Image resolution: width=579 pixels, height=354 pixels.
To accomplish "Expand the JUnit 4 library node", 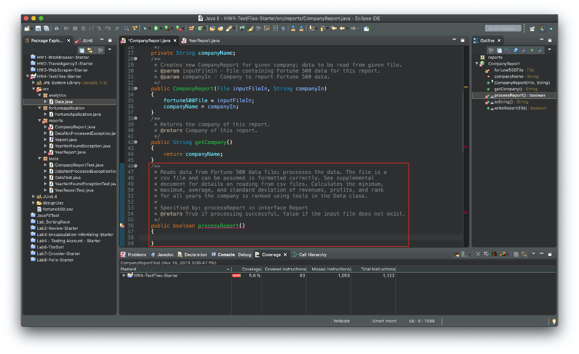I will 33,196.
